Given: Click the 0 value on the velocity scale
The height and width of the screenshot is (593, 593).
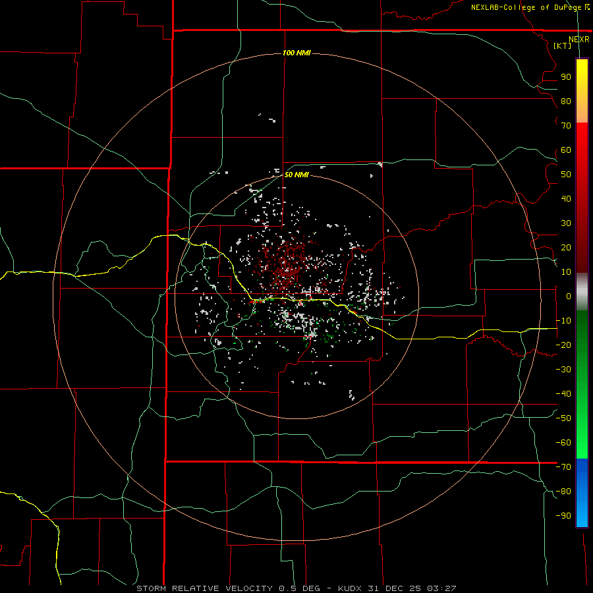Looking at the screenshot, I should click(569, 296).
